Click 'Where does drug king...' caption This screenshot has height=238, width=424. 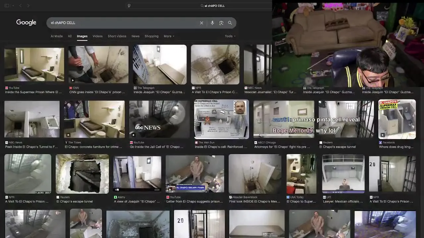pos(396,147)
